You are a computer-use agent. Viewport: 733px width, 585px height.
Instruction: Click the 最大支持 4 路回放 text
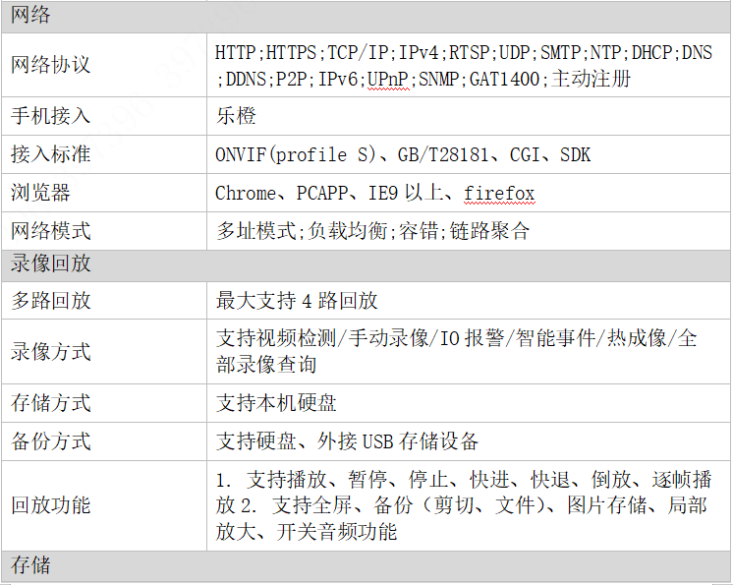coord(297,300)
